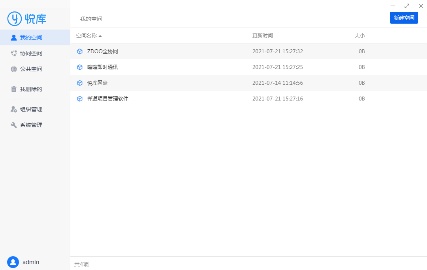Click the 共4项 status text
427x270 pixels.
pos(81,264)
